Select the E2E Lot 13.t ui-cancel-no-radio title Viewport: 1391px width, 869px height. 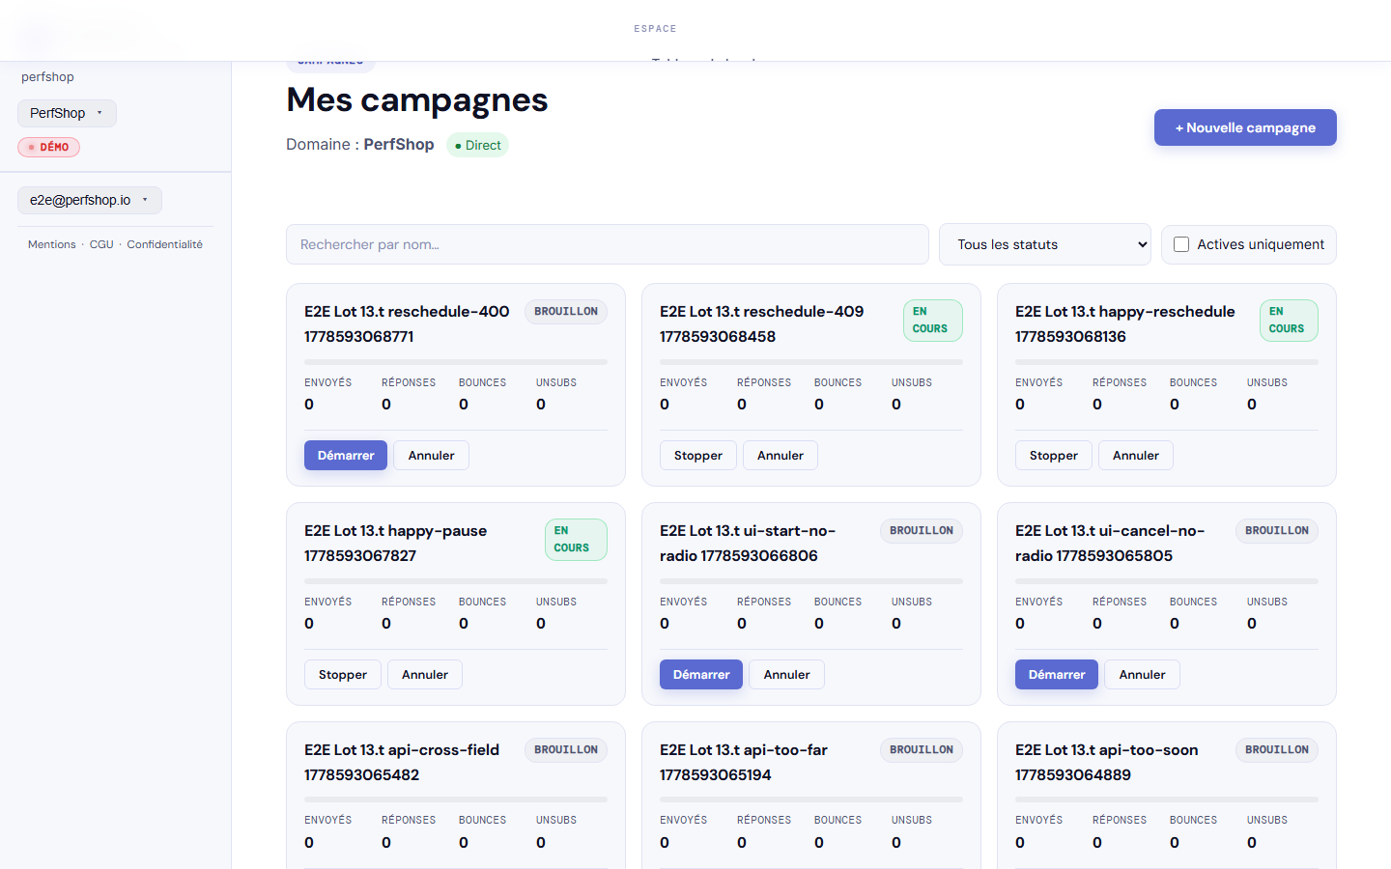pyautogui.click(x=1110, y=543)
